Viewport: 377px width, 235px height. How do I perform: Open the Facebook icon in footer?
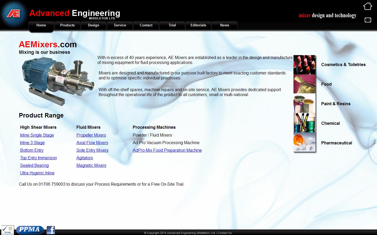[x=51, y=230]
